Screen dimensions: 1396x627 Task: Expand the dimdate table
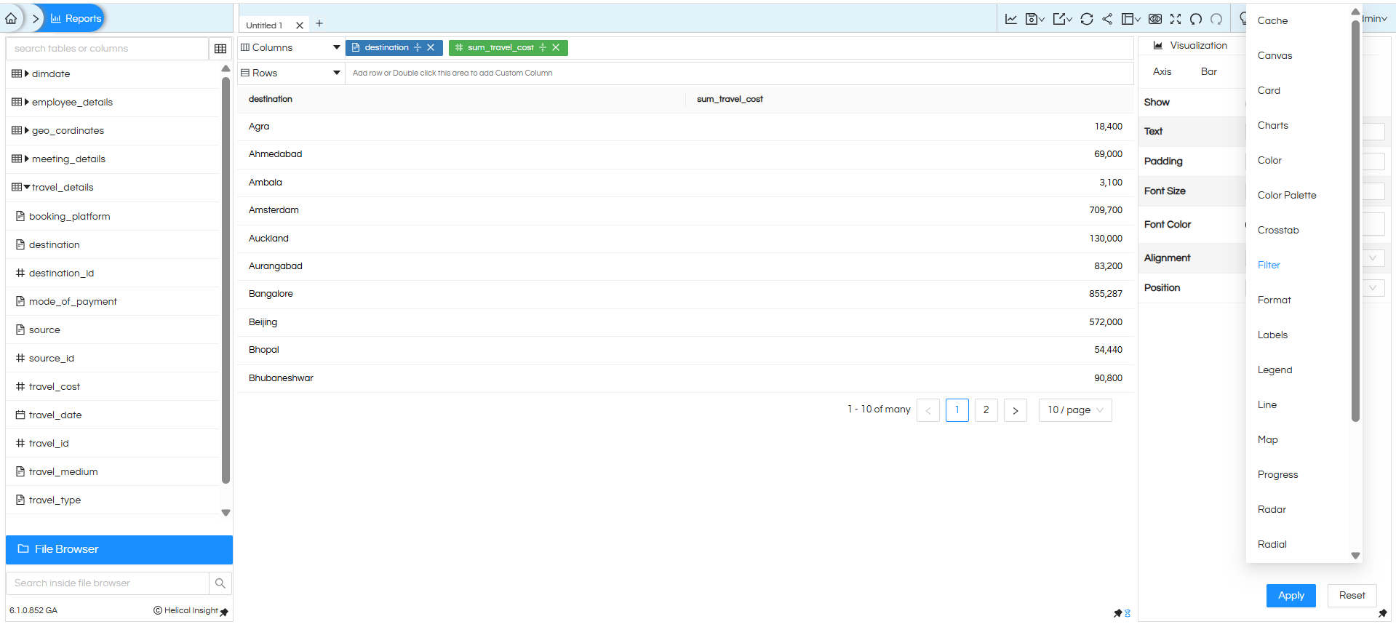coord(27,73)
